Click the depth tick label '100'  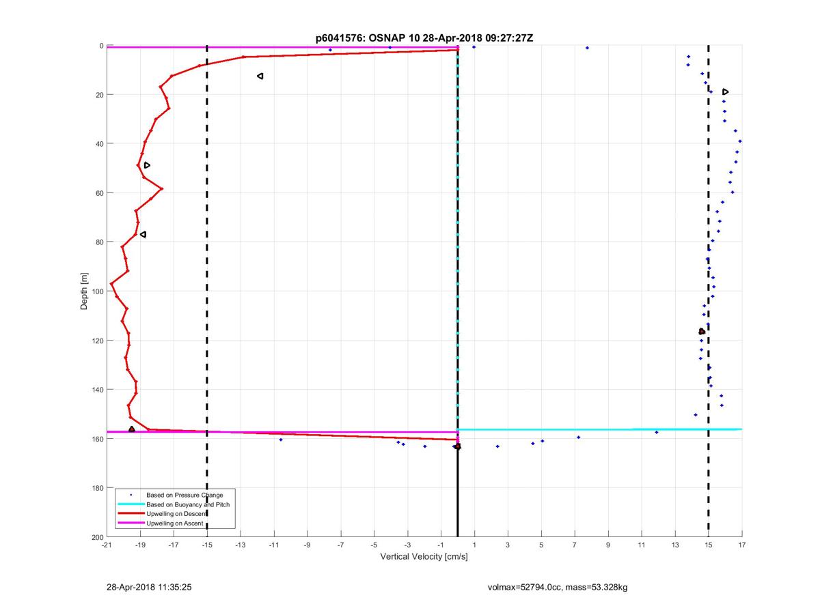97,291
